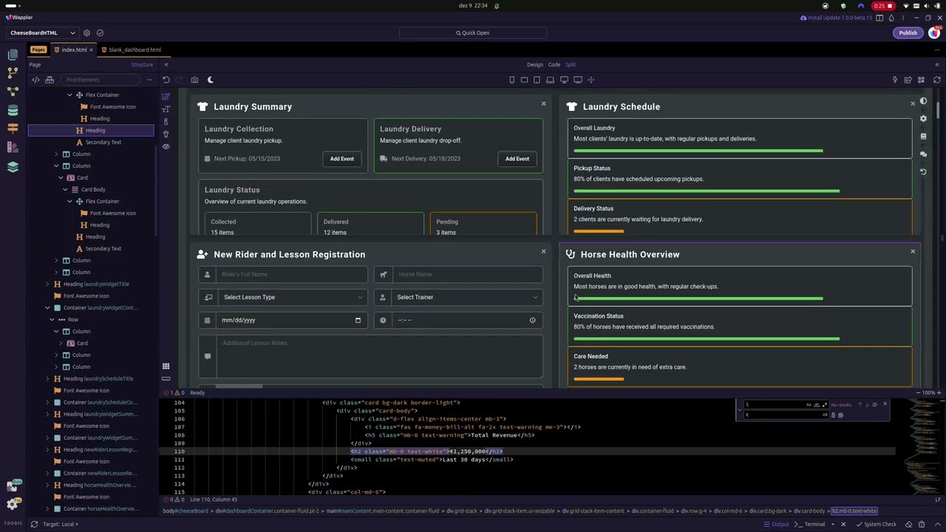The width and height of the screenshot is (946, 532).
Task: Click the code view icon in Page panel
Action: (35, 80)
